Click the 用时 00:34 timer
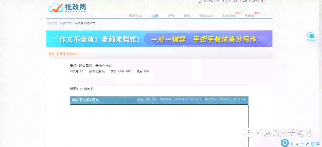Screen dimensions: 322x147 147,99
